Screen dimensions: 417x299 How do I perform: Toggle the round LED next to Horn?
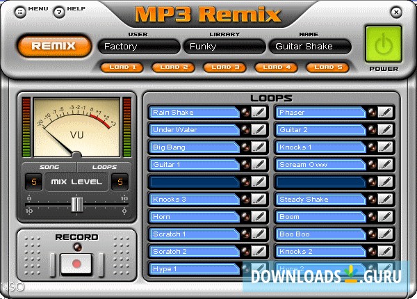245,216
